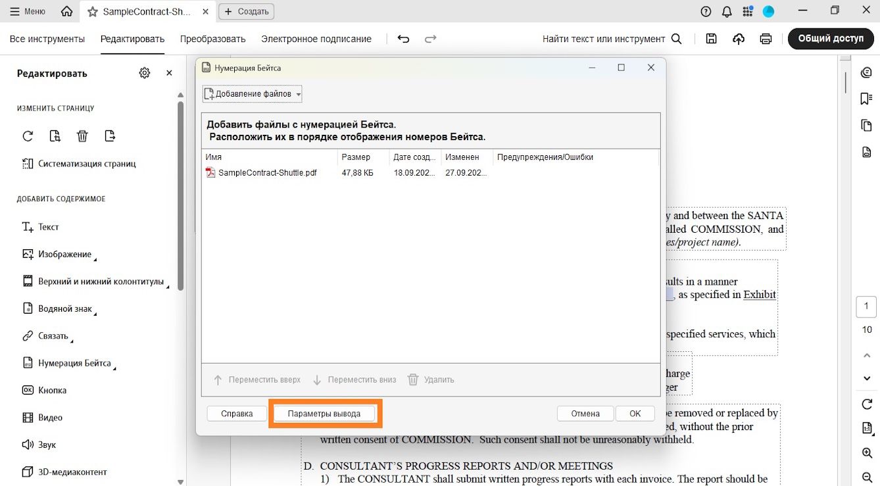Click Переместить вниз in the dialog
Screen dimensions: 880x486
[354, 379]
